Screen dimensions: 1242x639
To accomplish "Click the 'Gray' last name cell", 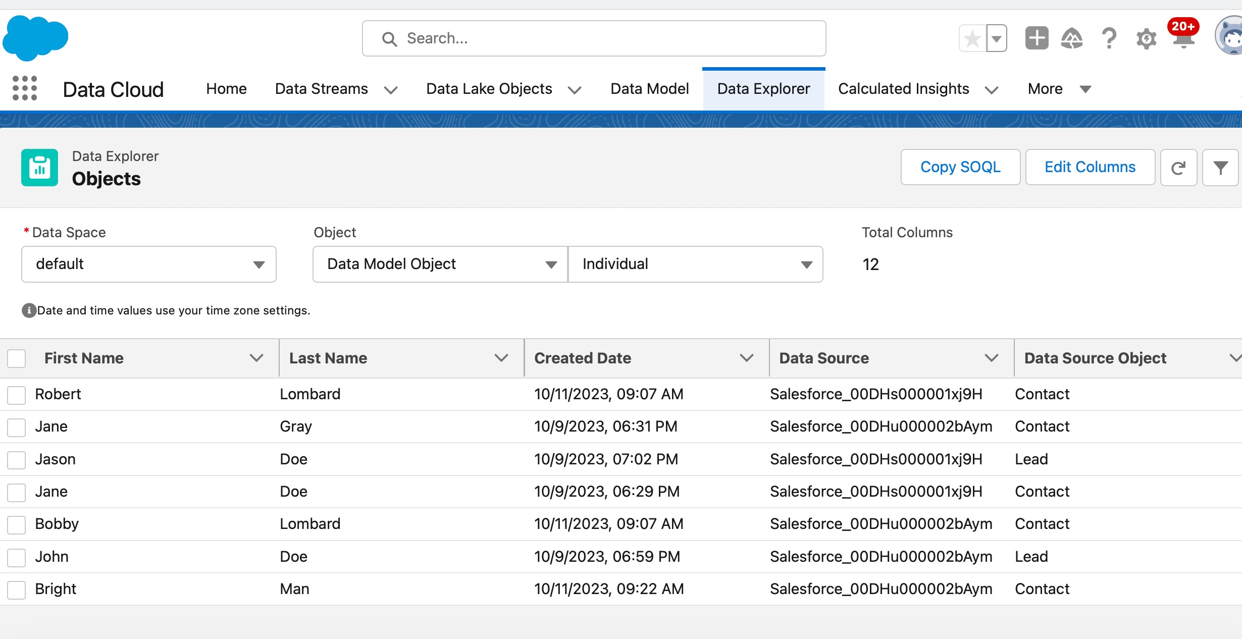I will coord(296,427).
